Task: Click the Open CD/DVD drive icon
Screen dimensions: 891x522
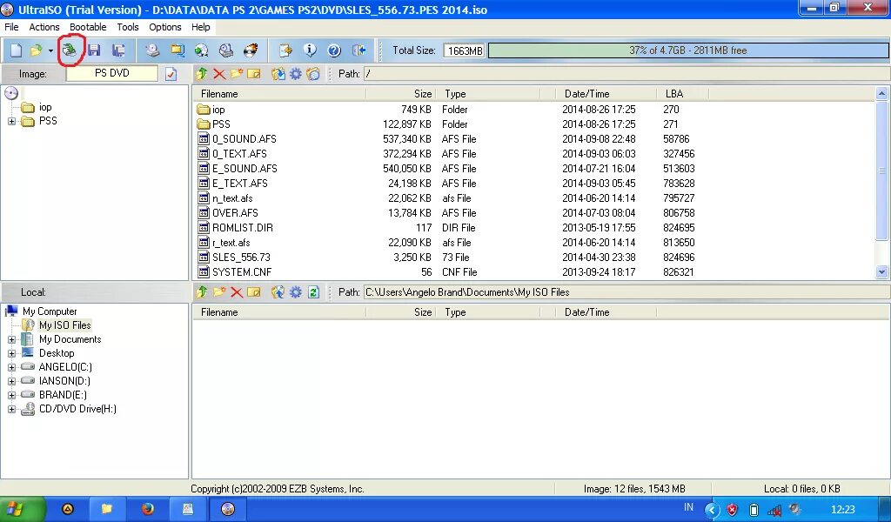Action: tap(70, 50)
